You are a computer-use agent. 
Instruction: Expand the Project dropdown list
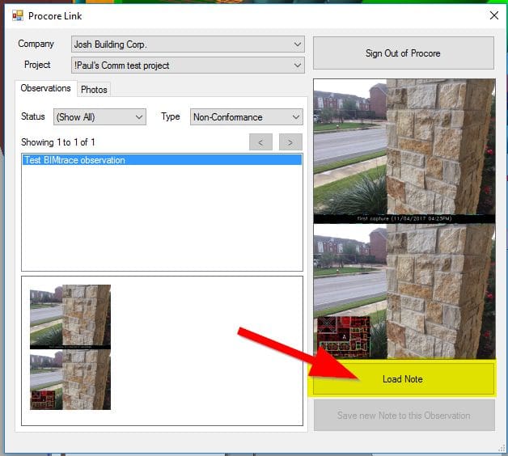pyautogui.click(x=298, y=65)
